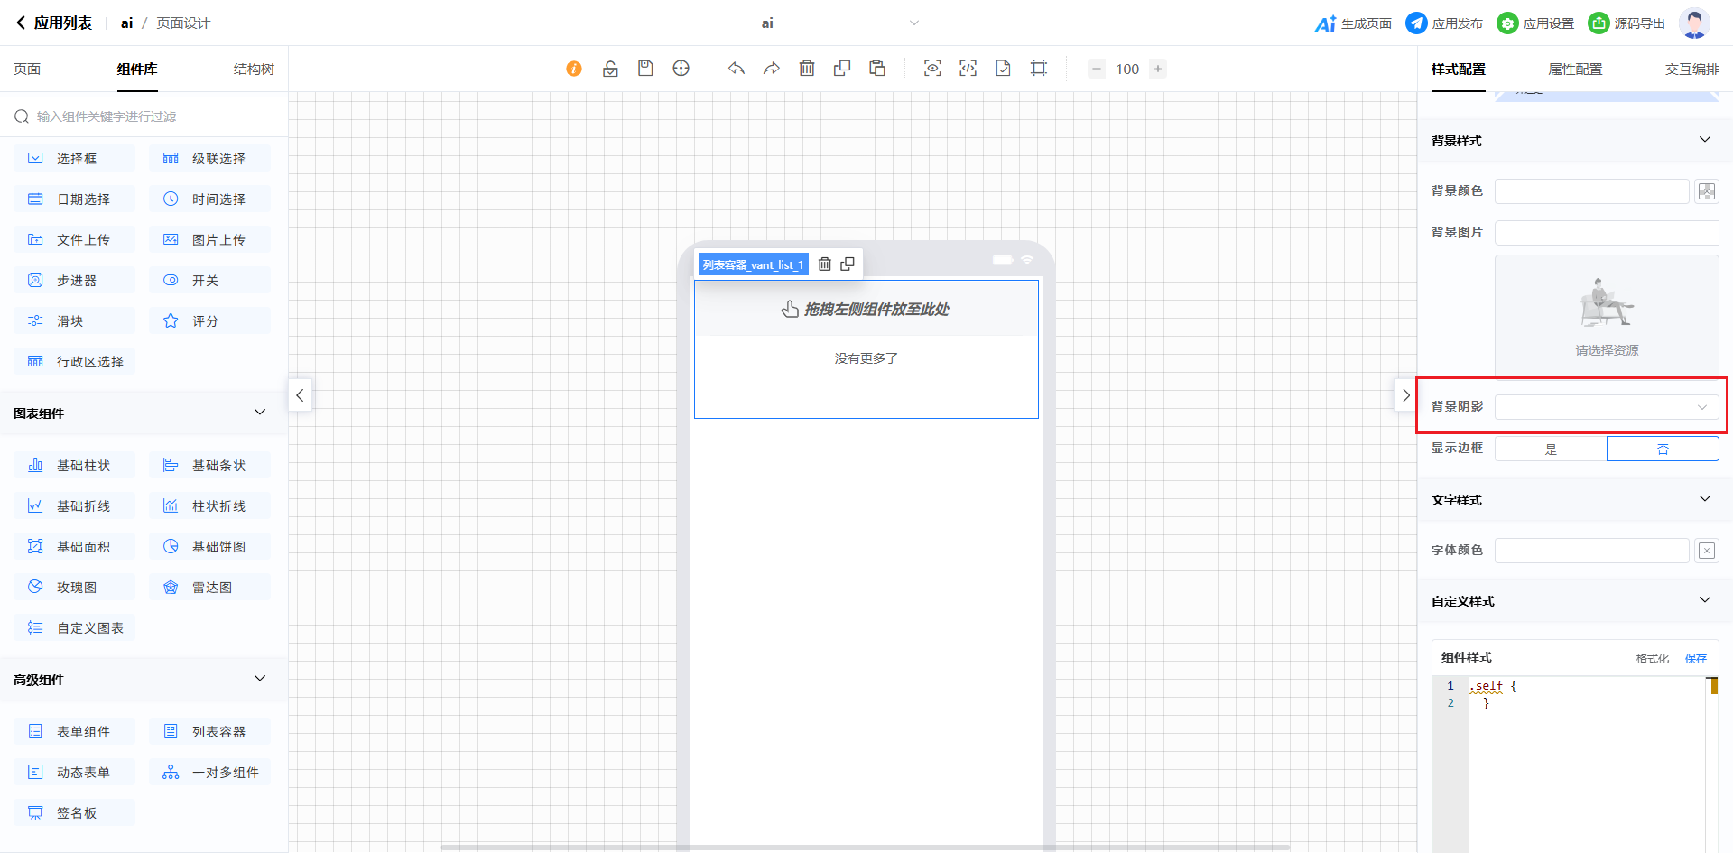The height and width of the screenshot is (853, 1733).
Task: Open the 背景颜色 color picker swatch
Action: (x=1706, y=191)
